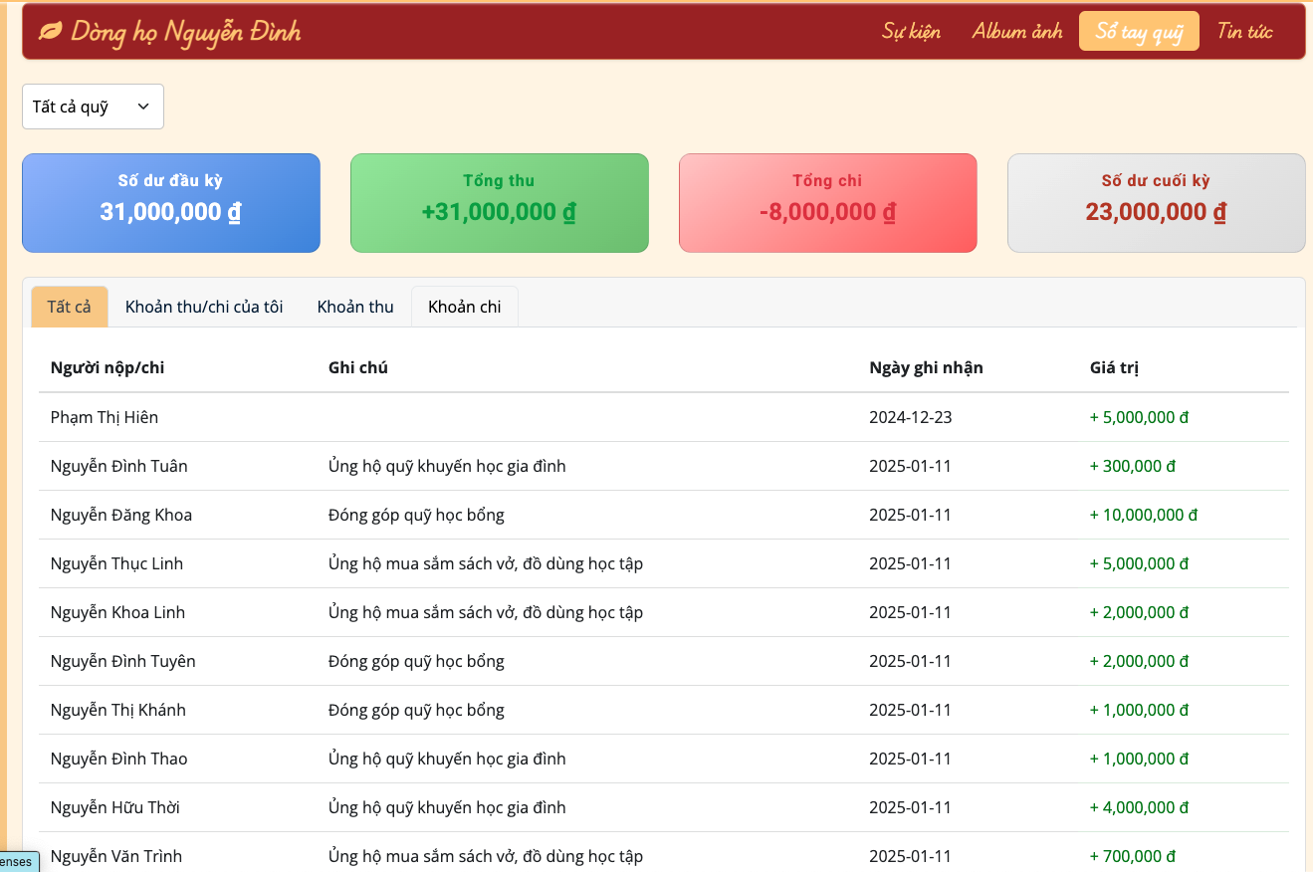Open the Sự kiện menu item

[911, 32]
